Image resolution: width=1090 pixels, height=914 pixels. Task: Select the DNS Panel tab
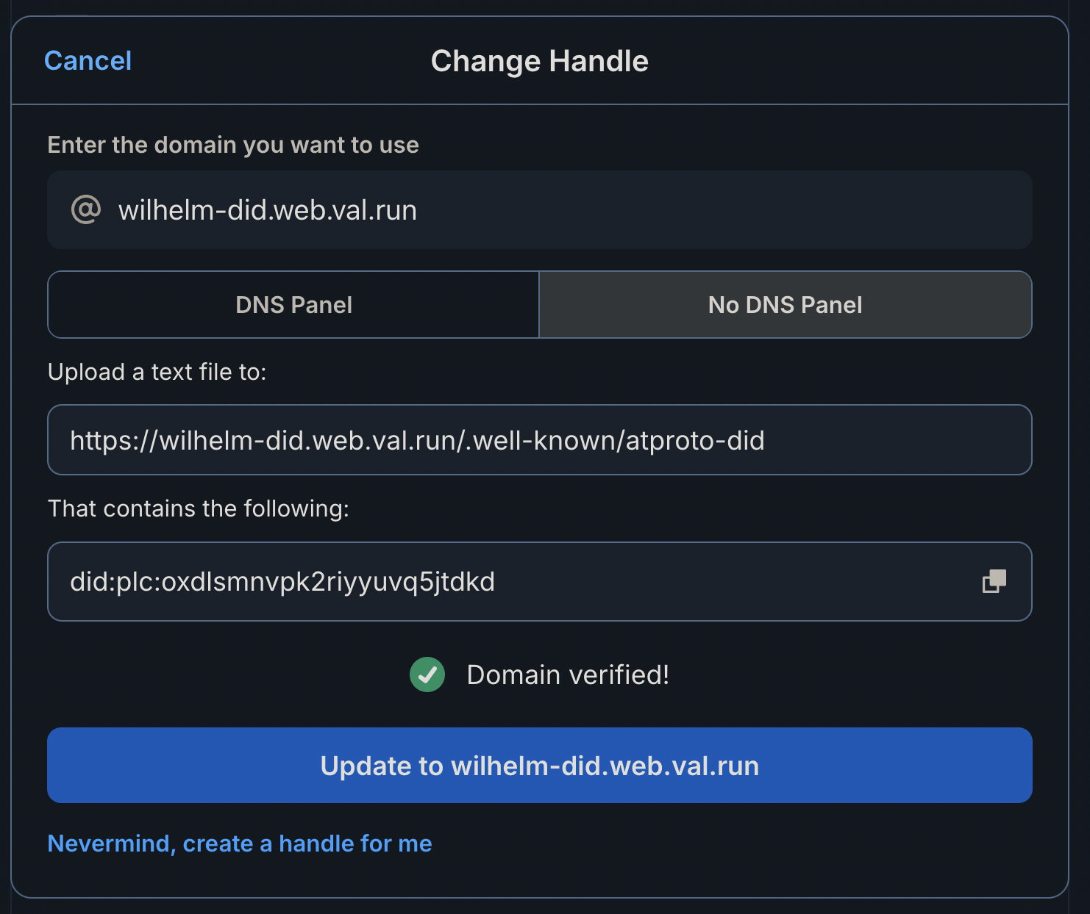[x=293, y=305]
